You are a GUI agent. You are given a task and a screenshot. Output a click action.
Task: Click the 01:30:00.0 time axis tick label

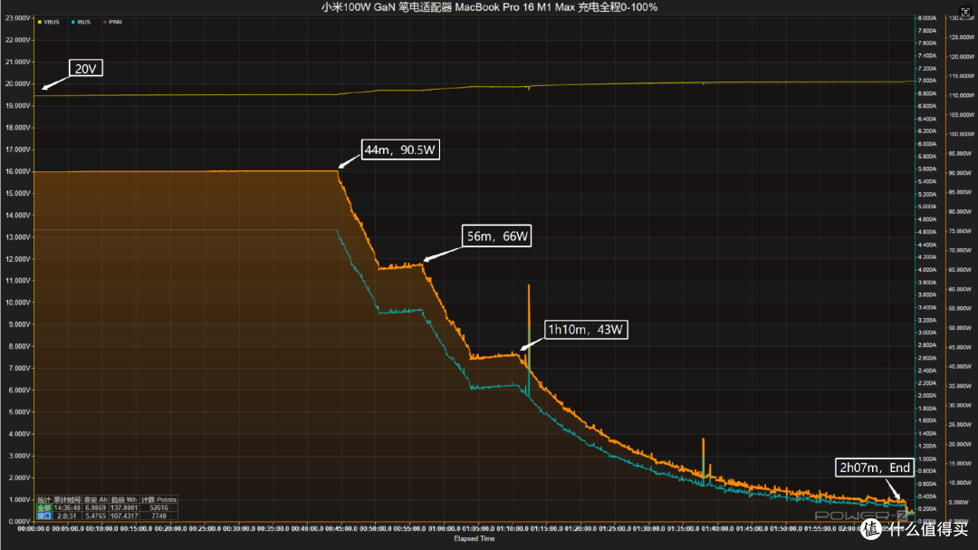[649, 529]
